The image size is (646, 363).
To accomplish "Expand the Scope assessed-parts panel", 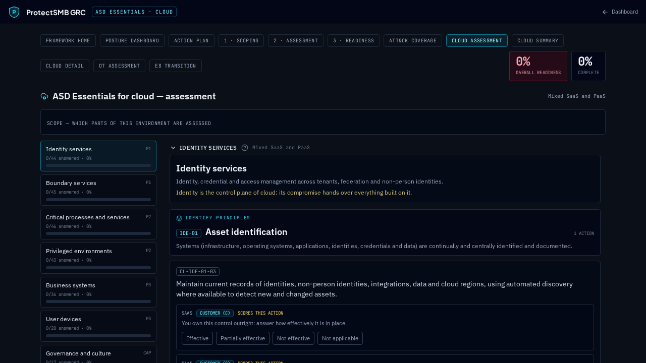I will pos(323,122).
